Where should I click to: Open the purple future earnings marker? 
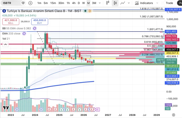click(x=98, y=109)
